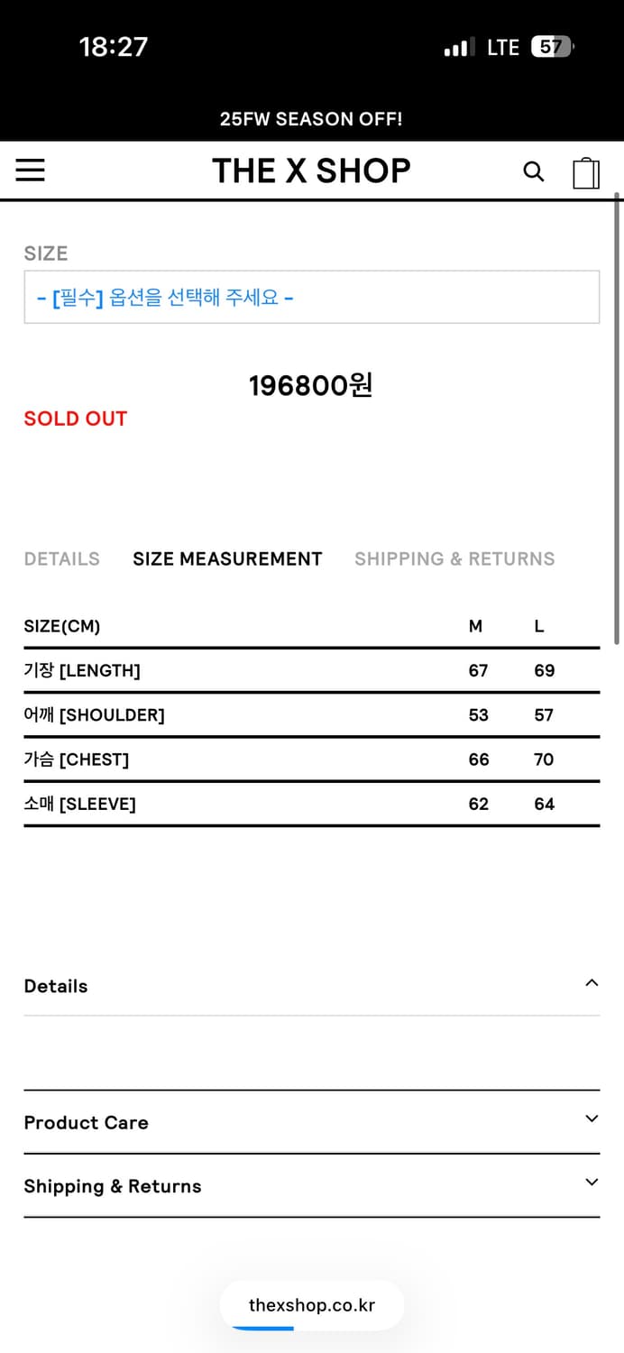Tap the Shipping & Returns chevron arrow

[592, 1183]
